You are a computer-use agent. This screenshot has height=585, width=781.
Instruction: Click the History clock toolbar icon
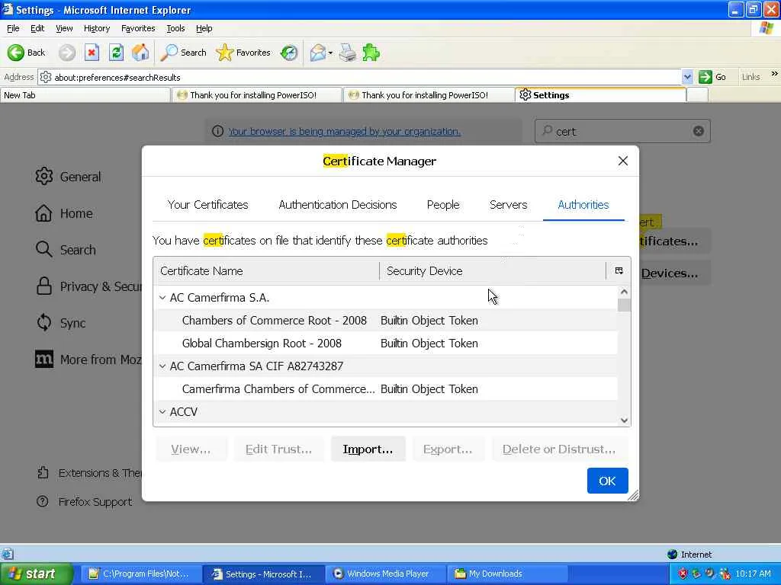[x=289, y=53]
